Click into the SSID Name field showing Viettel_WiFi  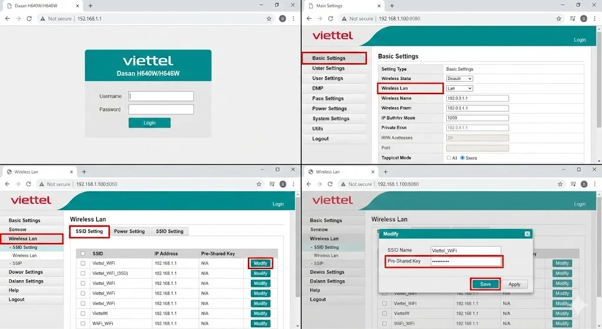(x=466, y=251)
